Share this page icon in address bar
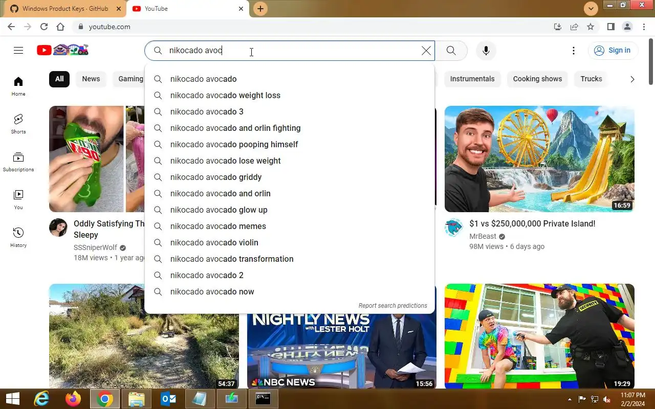 (574, 27)
